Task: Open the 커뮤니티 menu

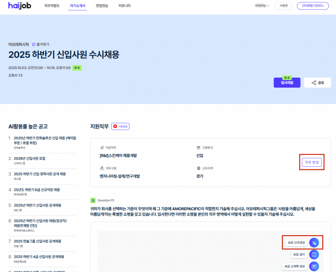Action: (124, 6)
